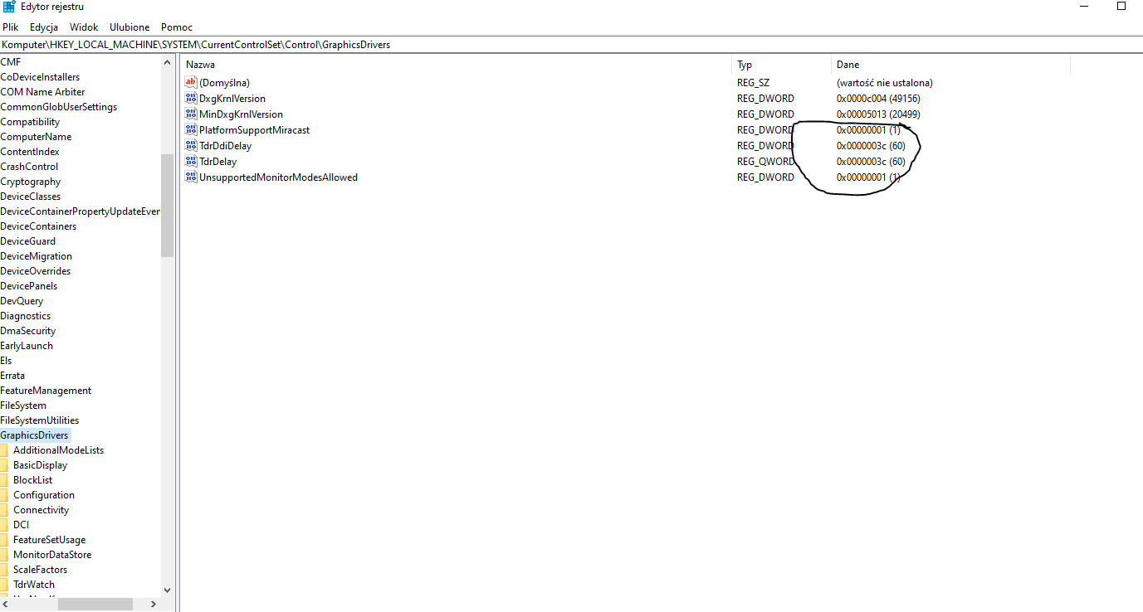Click the icon next to UnsupportedMonitorModesAllowed
Viewport: 1143px width, 612px height.
(x=191, y=177)
